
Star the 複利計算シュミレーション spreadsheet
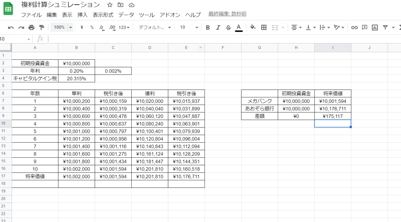pos(109,5)
